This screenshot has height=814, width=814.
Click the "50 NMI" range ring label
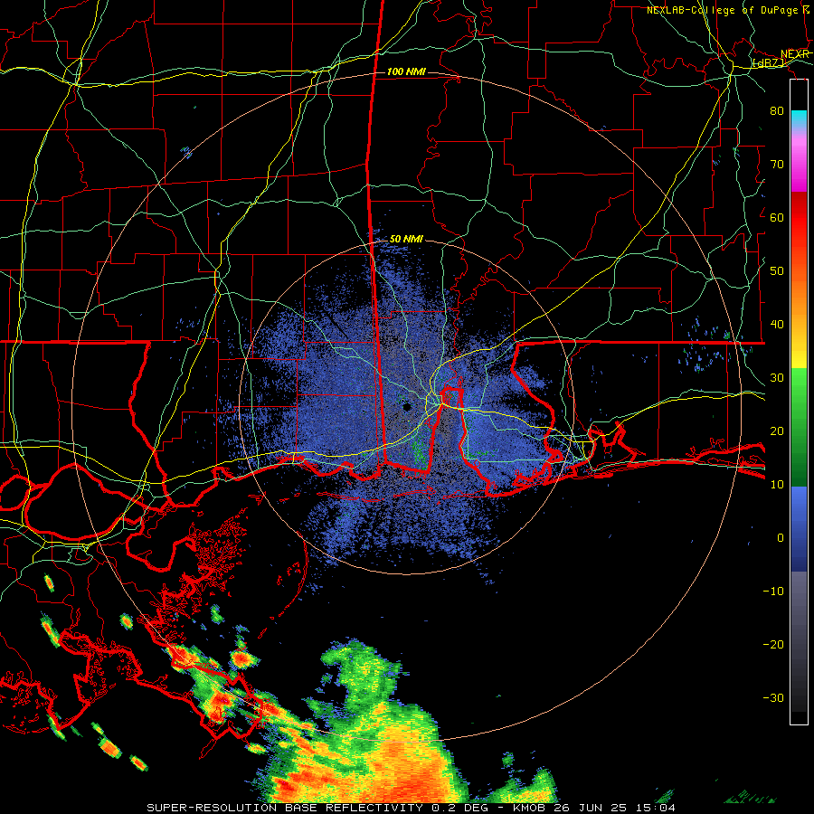tap(406, 240)
